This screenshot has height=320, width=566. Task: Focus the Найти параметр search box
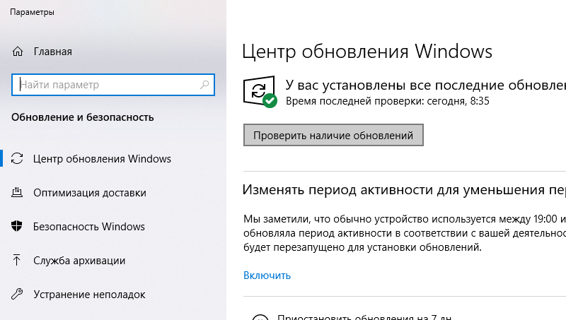[106, 85]
